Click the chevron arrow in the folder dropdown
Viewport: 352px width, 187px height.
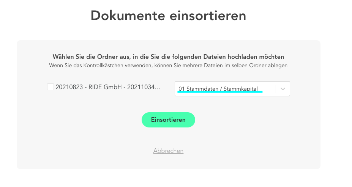283,89
